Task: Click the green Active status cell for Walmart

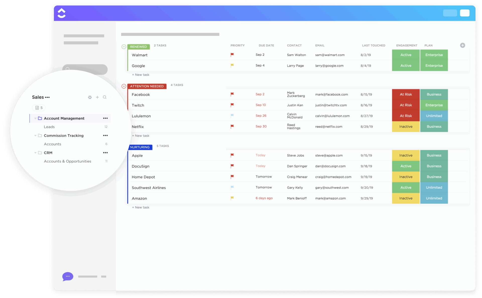Action: (x=405, y=55)
